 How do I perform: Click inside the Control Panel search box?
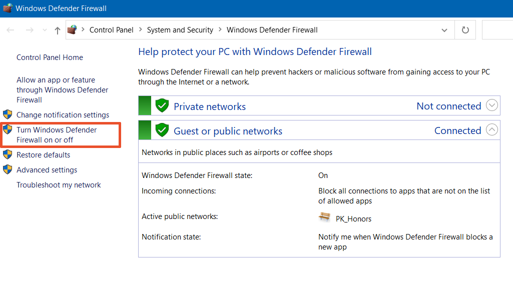(497, 30)
